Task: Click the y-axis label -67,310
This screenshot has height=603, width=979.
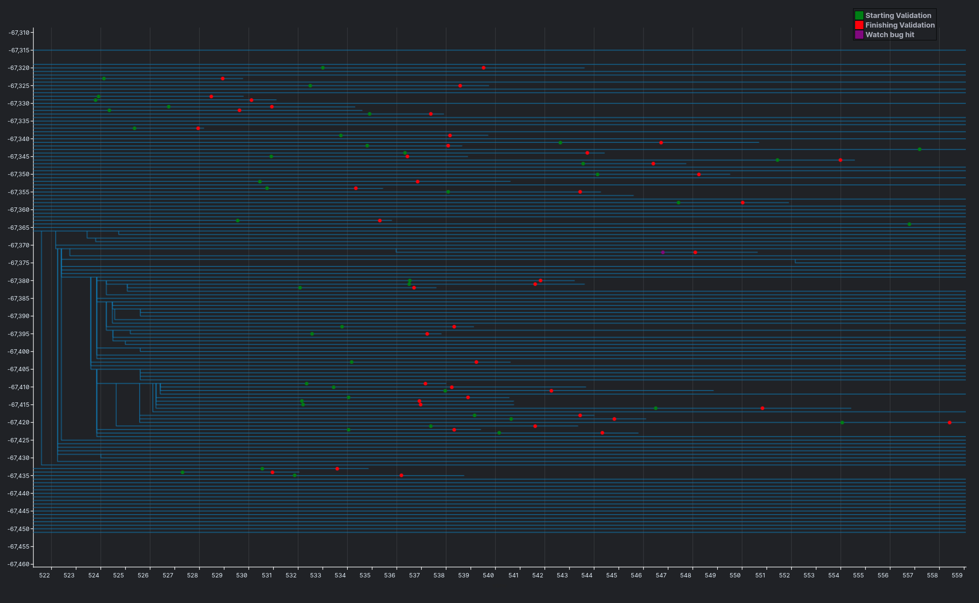Action: click(x=18, y=33)
